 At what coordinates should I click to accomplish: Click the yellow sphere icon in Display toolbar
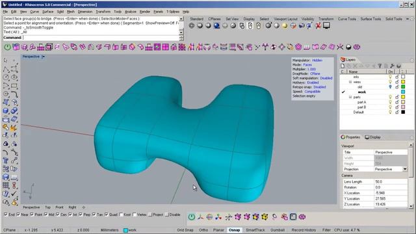[x=285, y=26]
